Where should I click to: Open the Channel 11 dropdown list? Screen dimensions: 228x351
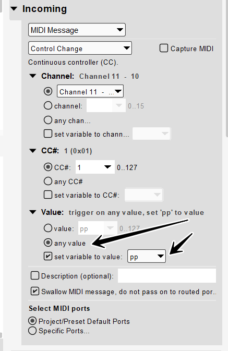(90, 91)
